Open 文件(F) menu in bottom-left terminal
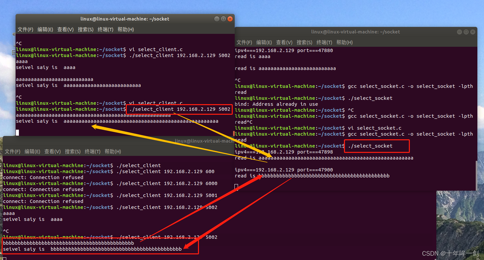This screenshot has width=484, height=260. coord(13,152)
